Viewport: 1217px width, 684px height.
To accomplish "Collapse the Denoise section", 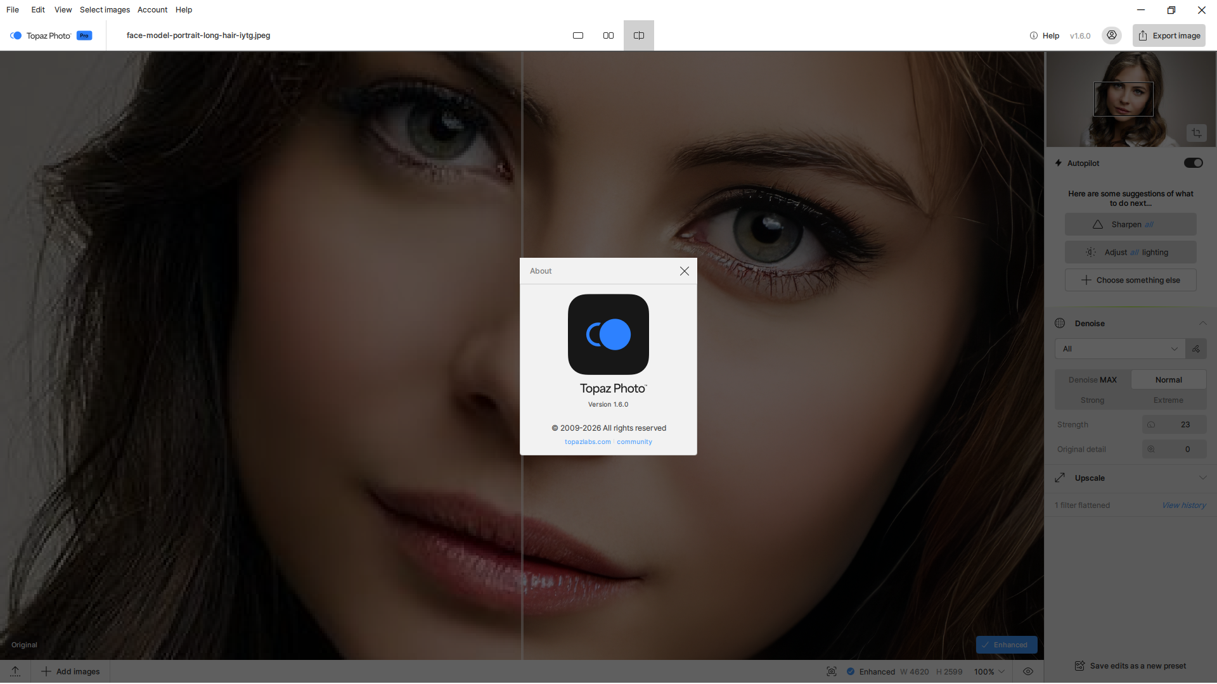I will point(1202,323).
